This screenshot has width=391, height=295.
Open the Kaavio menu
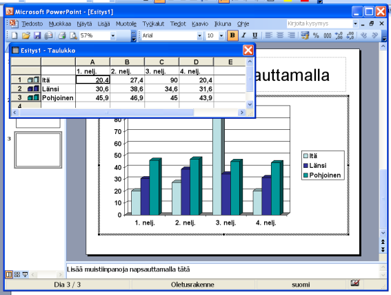point(200,23)
